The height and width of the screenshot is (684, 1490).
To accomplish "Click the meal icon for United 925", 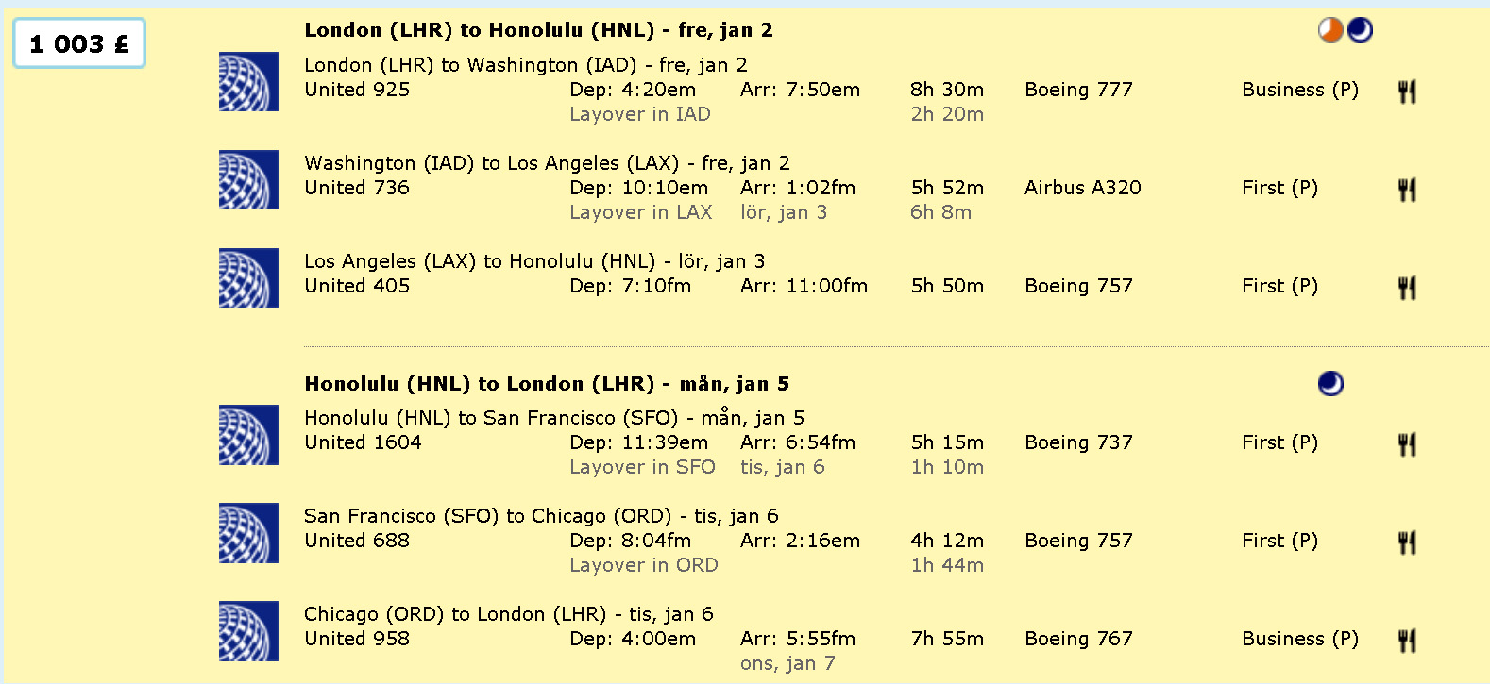I will point(1407,92).
